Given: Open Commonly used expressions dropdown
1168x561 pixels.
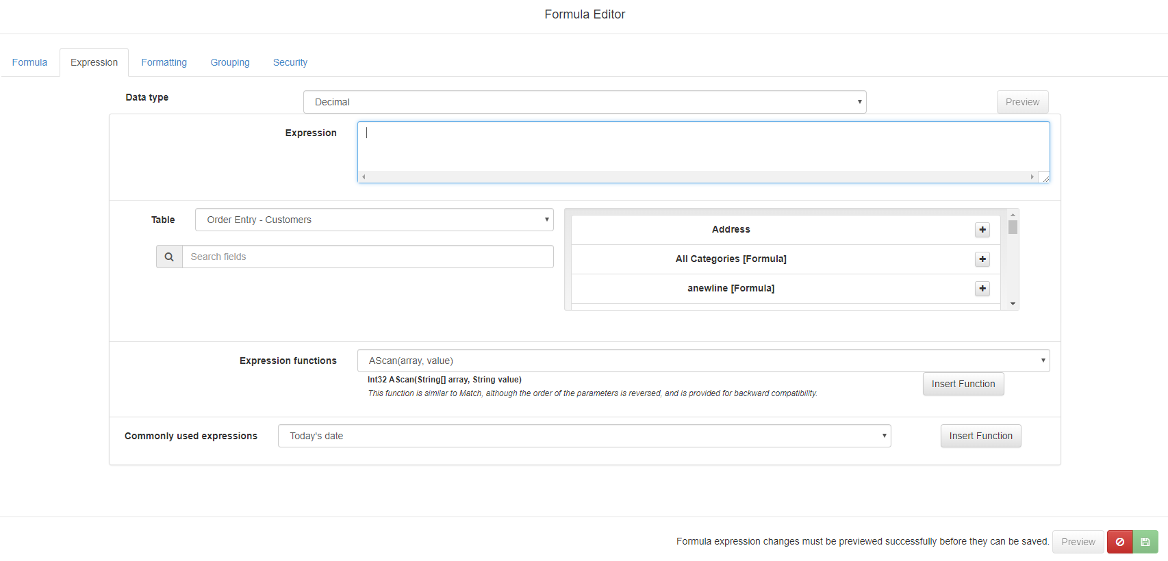Looking at the screenshot, I should point(584,436).
